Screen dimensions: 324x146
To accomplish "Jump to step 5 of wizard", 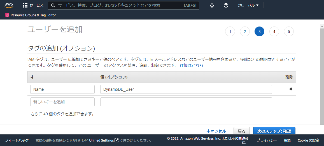I will (289, 32).
